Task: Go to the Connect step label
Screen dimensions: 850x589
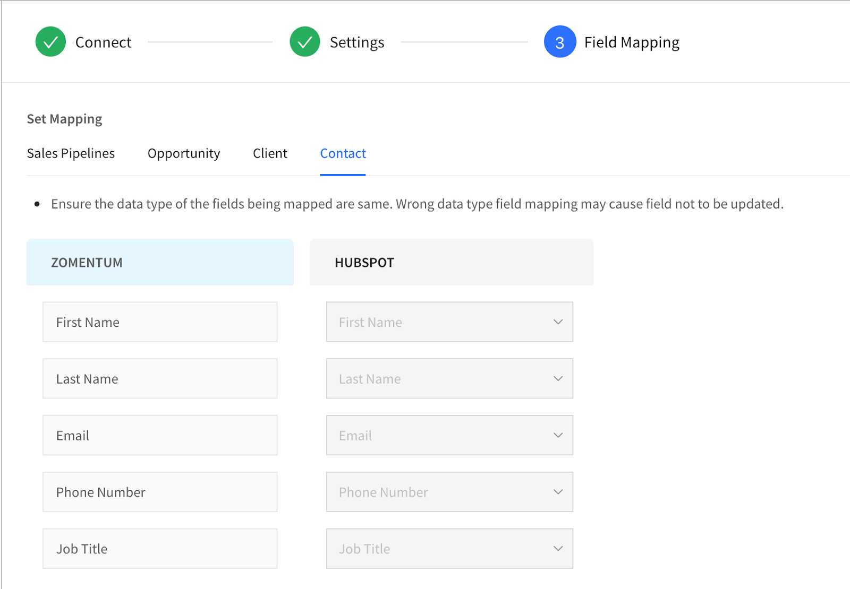Action: click(x=103, y=42)
